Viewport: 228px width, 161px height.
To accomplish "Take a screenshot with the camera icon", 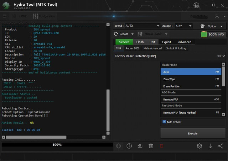I will [x=140, y=146].
